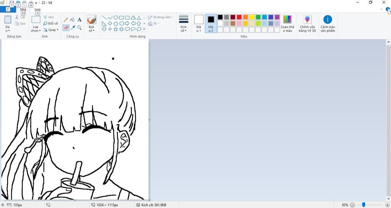Pick the purple color swatch
Screen dimensions: 391x208
pyautogui.click(x=277, y=17)
